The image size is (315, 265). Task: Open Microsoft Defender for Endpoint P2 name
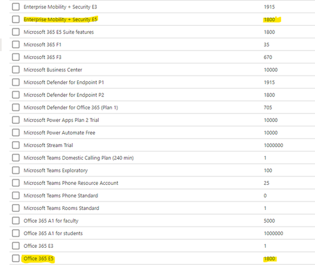64,95
